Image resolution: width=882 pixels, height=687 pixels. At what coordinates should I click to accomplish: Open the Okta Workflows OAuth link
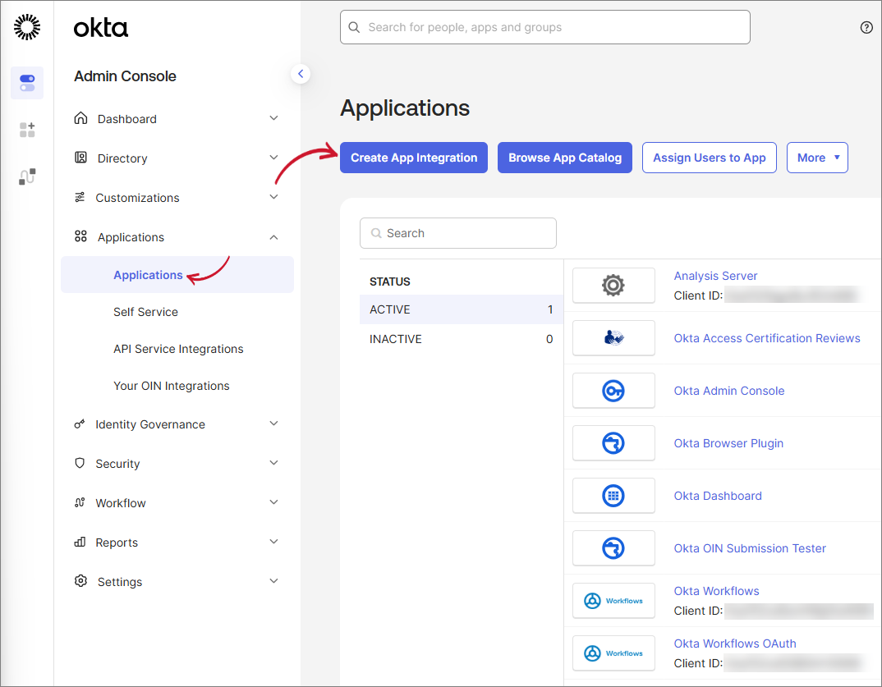(x=735, y=643)
